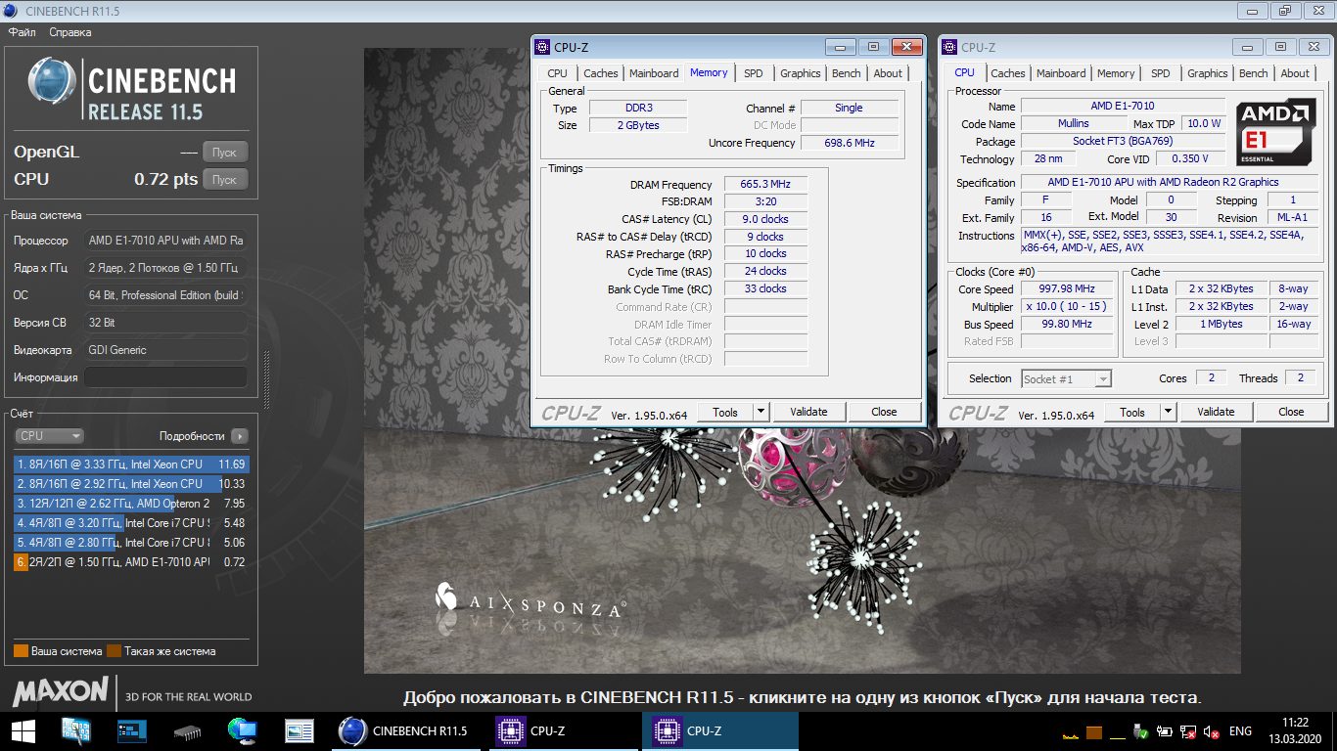The image size is (1337, 751).
Task: Switch to the highlighted second CPU-Z taskbar button
Action: point(719,730)
